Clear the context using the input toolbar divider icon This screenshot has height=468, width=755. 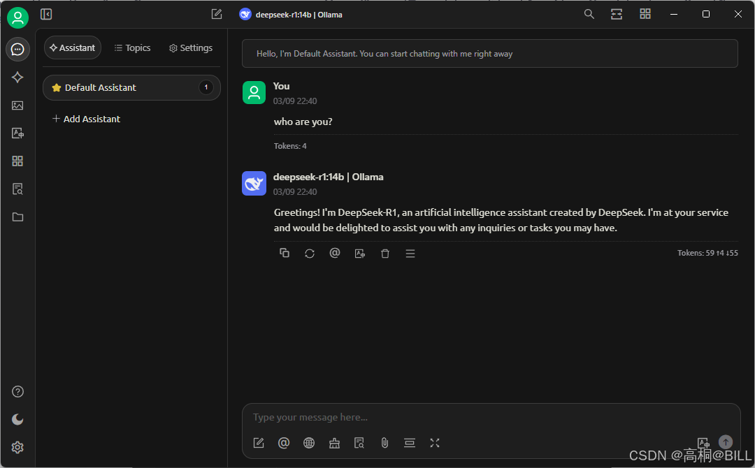pos(410,443)
